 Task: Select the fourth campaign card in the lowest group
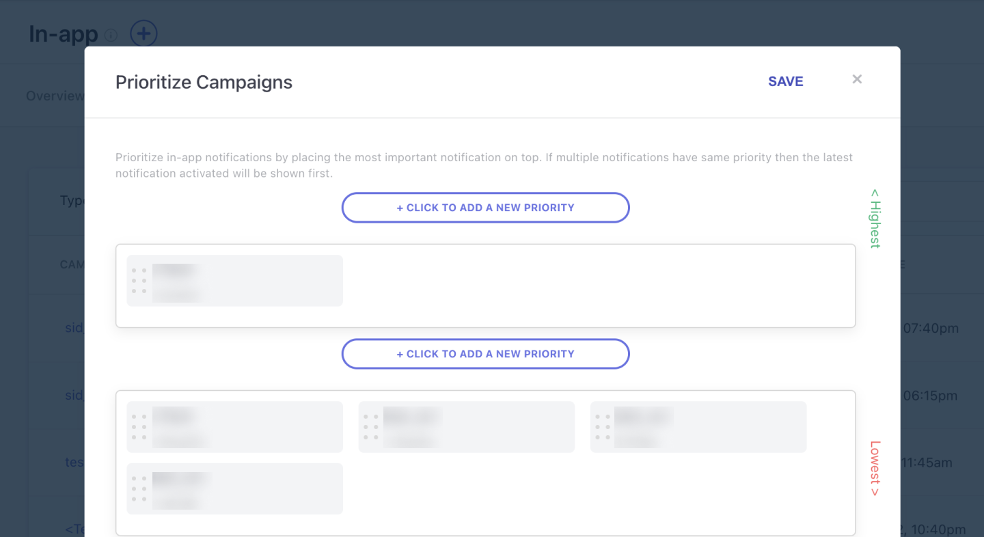pyautogui.click(x=246, y=488)
